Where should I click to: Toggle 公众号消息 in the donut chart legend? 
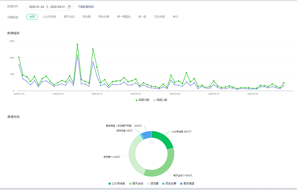[117, 184]
